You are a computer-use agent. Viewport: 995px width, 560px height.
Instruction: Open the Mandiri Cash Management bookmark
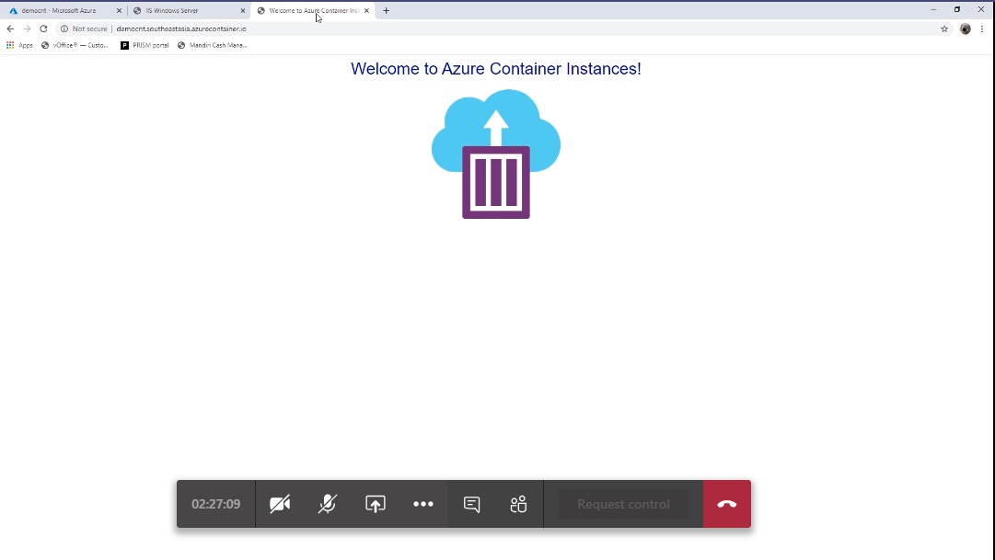coord(212,45)
